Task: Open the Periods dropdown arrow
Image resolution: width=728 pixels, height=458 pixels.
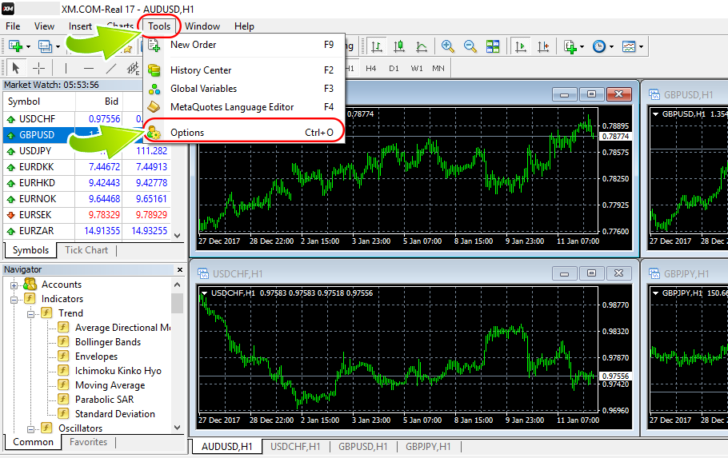Action: pyautogui.click(x=611, y=46)
